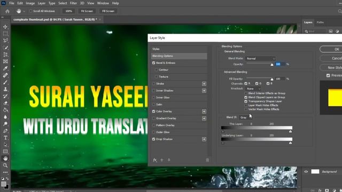Open the Window menu
Image resolution: width=342 pixels, height=192 pixels.
(103, 3)
